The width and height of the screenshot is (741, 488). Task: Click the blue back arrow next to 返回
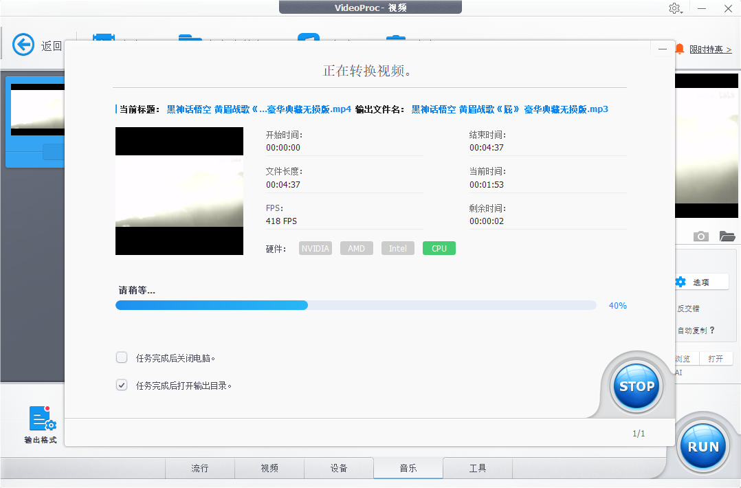[x=23, y=45]
